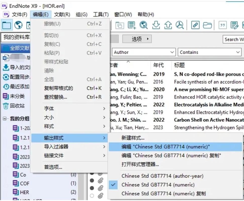This screenshot has width=244, height=201.
Task: Click 复制带格式的 menu entry
Action: coord(69,88)
